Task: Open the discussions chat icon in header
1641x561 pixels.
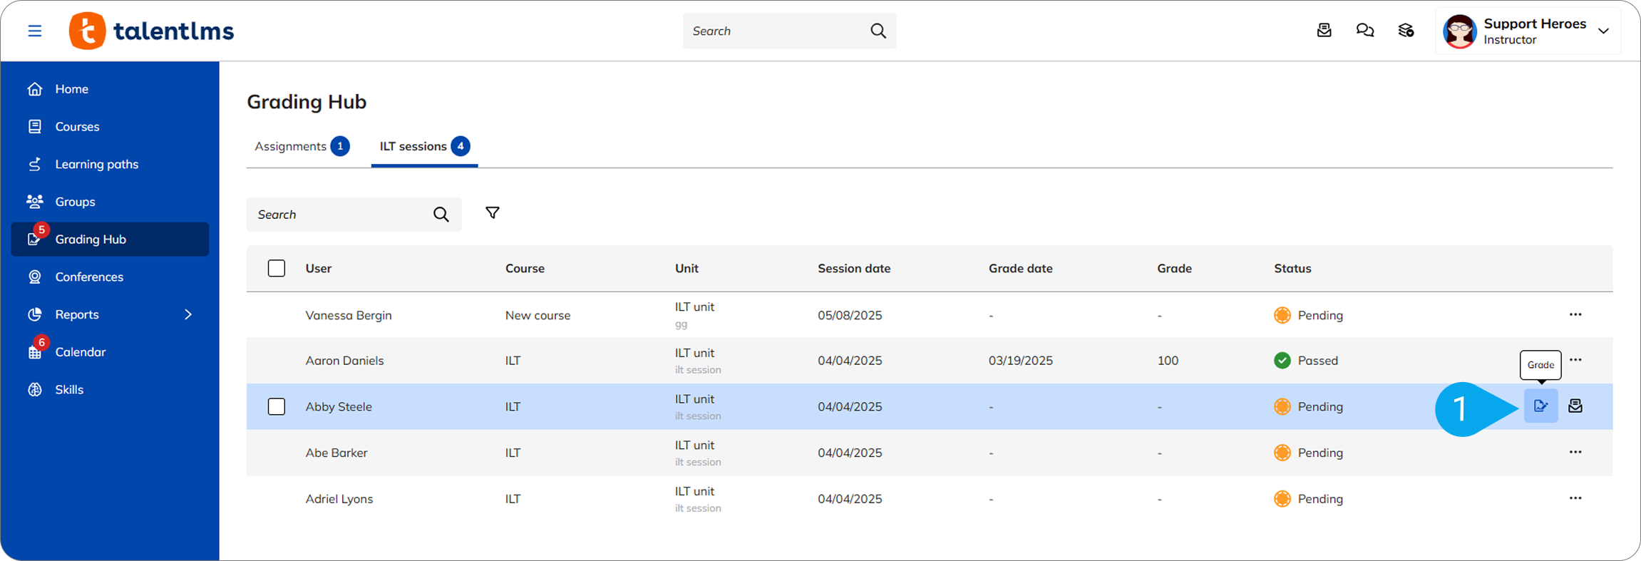Action: [x=1364, y=31]
